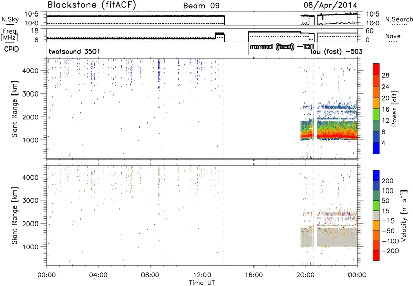Image resolution: width=413 pixels, height=286 pixels.
Task: Select the 3000 tick of the velocity panel
Action: [x=30, y=200]
